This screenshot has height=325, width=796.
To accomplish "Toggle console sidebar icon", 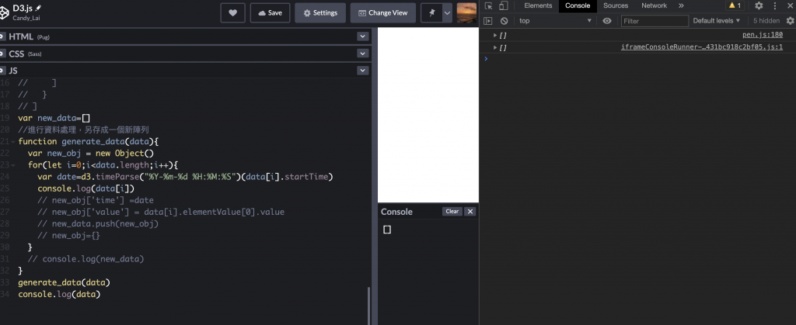I will tap(488, 21).
